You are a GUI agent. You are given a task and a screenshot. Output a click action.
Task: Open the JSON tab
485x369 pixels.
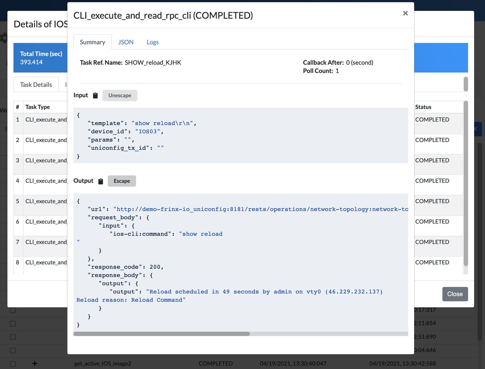(x=126, y=42)
